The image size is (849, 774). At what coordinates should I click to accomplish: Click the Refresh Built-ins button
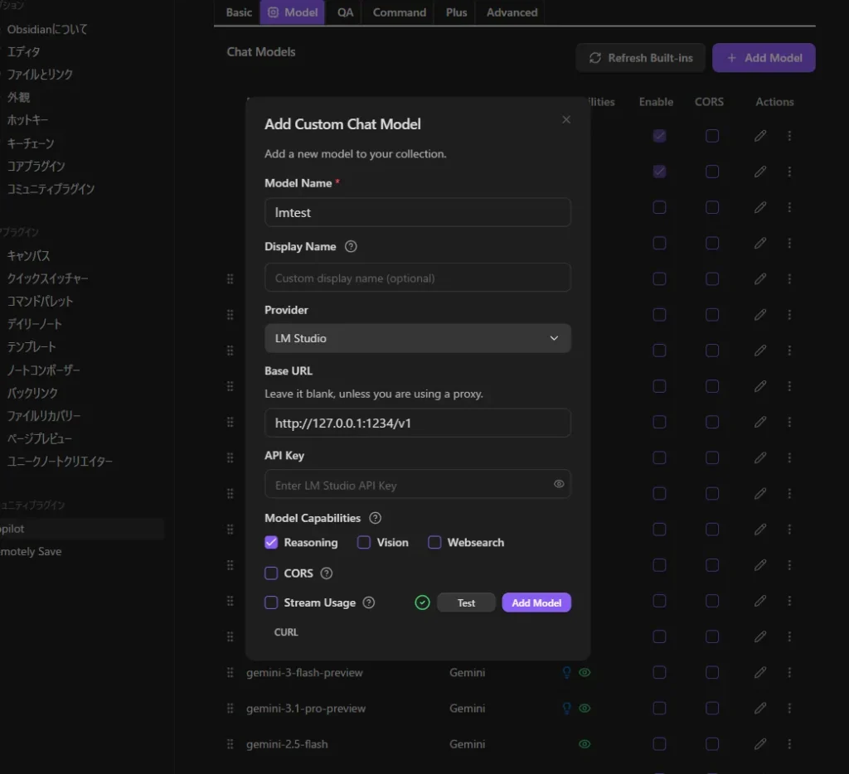click(x=640, y=58)
